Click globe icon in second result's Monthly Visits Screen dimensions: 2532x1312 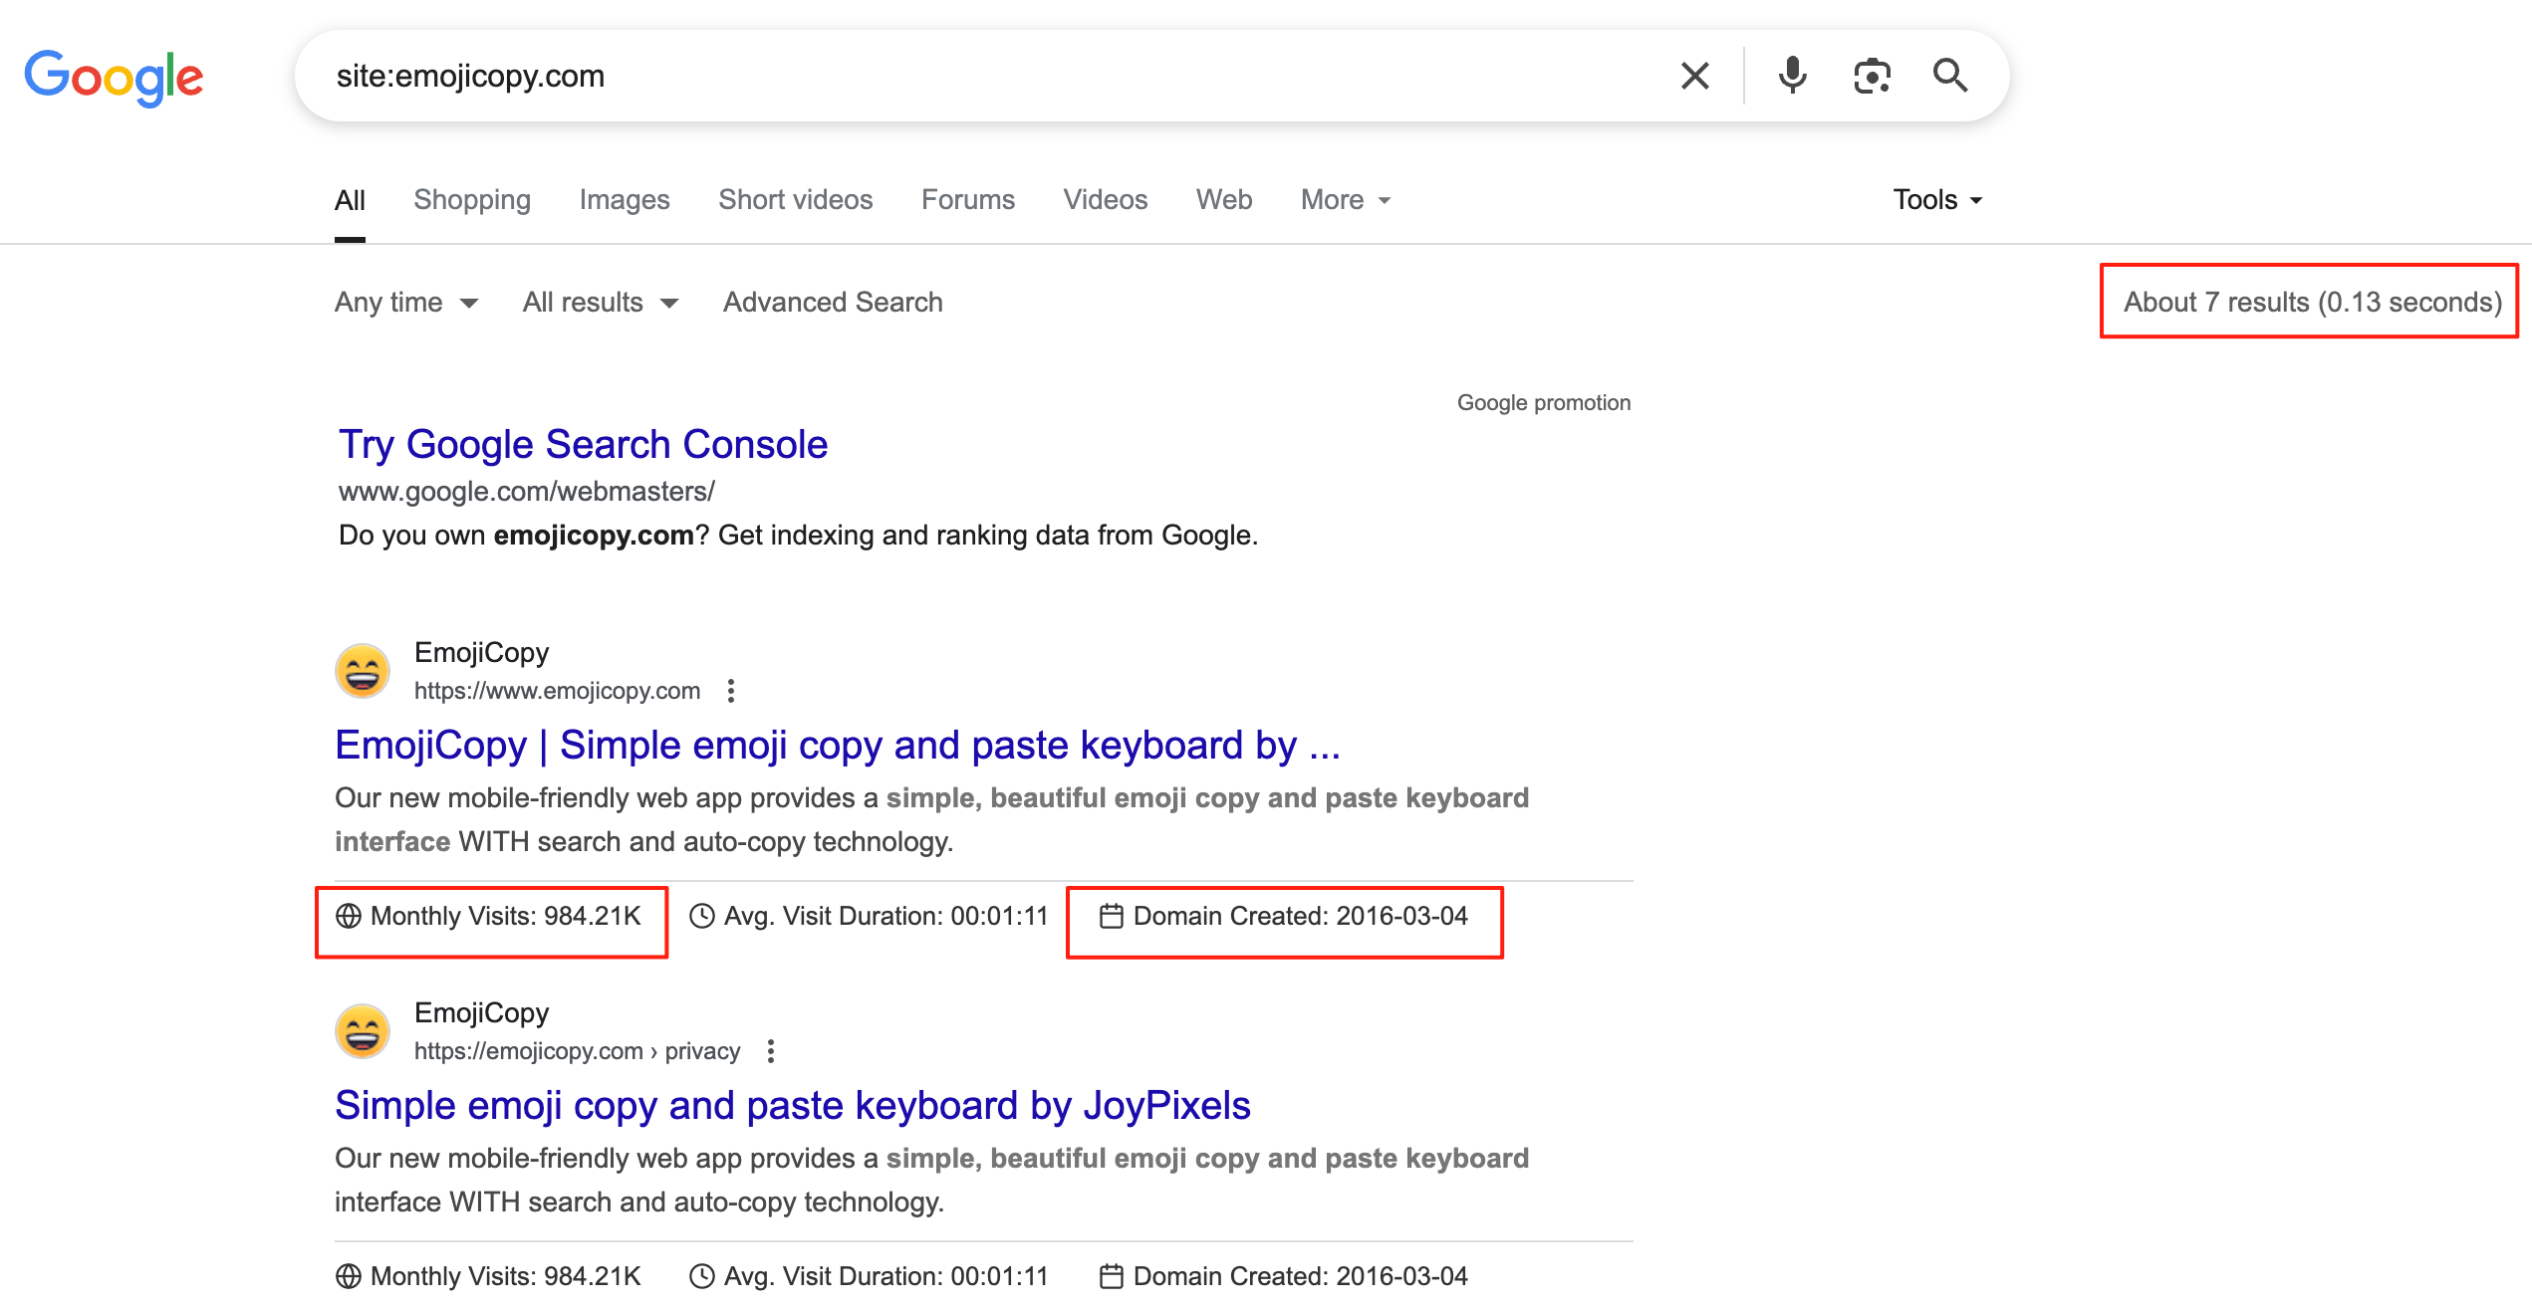tap(348, 1276)
